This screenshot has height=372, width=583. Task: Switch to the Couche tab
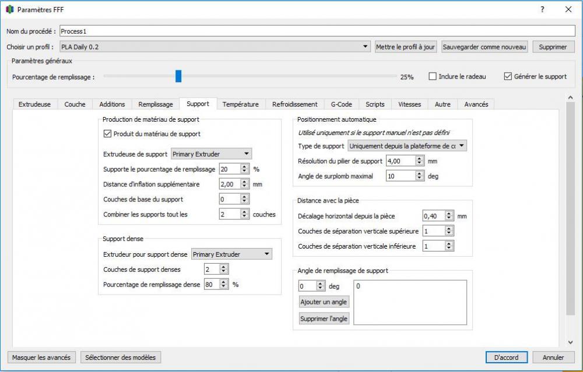tap(75, 104)
